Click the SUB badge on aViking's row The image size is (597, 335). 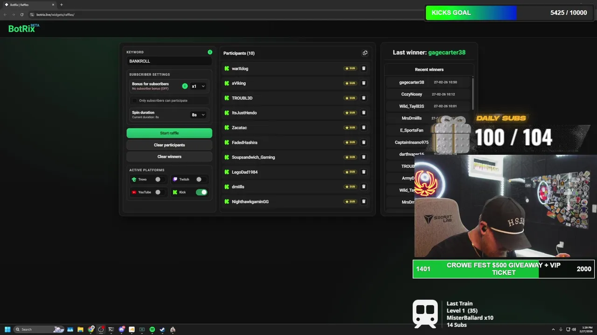pos(350,83)
